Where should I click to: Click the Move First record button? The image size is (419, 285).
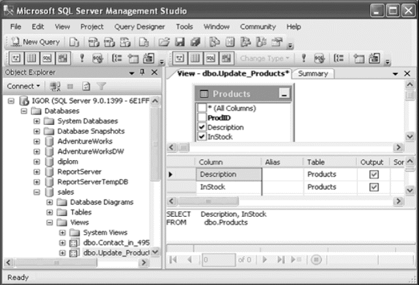pos(173,260)
